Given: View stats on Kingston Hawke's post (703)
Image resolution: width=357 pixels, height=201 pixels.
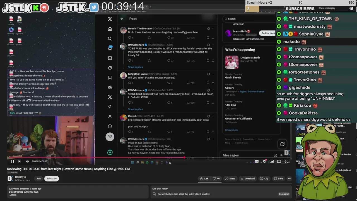Looking at the screenshot, I should coord(191,83).
